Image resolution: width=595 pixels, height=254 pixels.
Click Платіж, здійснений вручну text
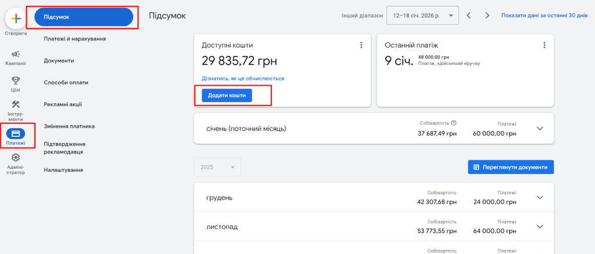coord(449,64)
